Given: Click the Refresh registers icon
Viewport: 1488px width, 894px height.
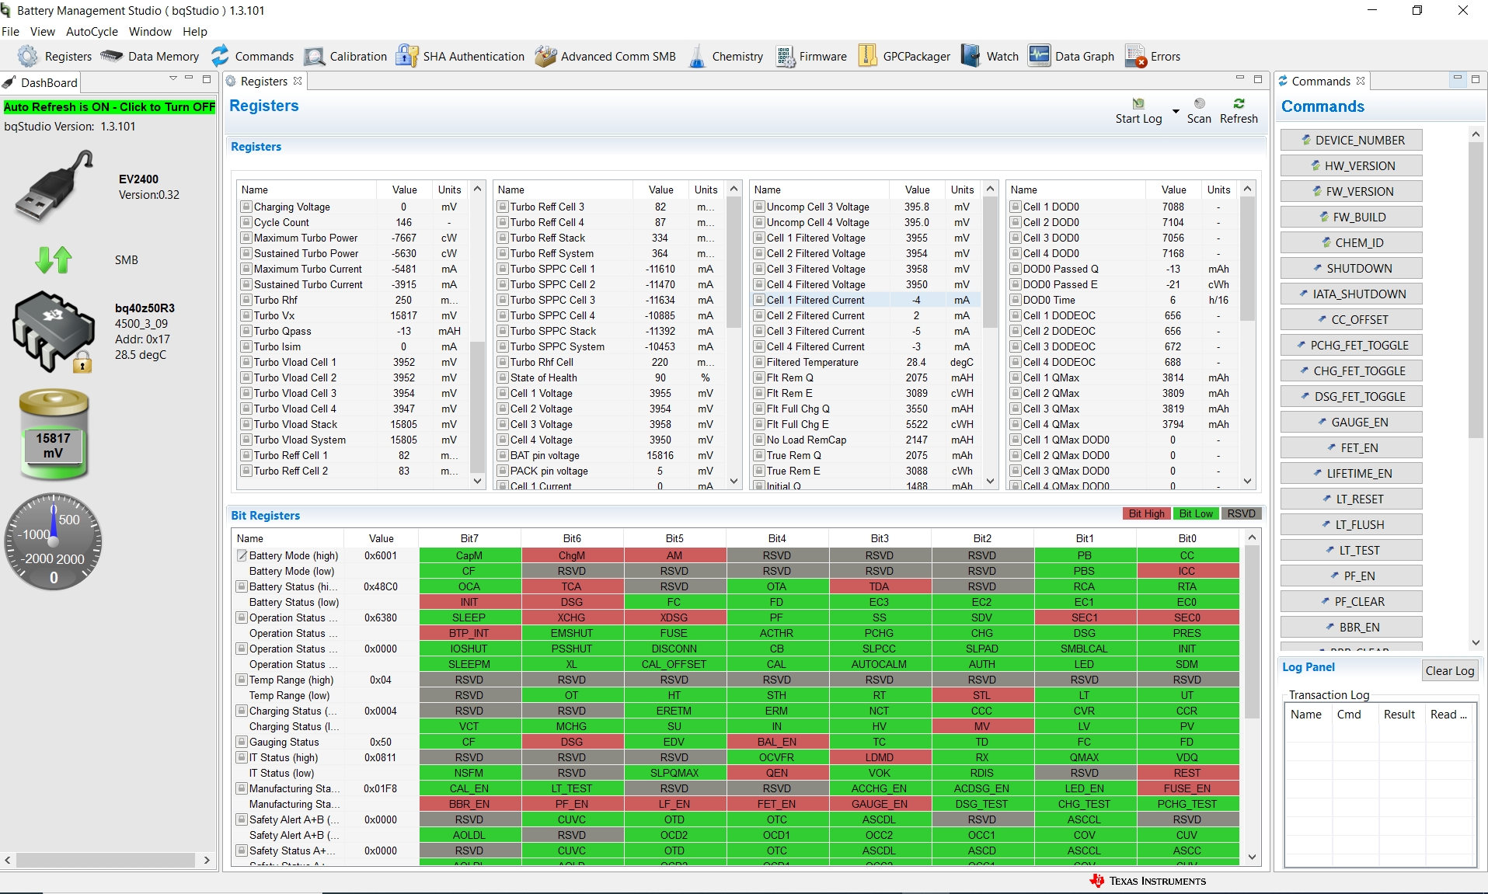Looking at the screenshot, I should coord(1239,103).
